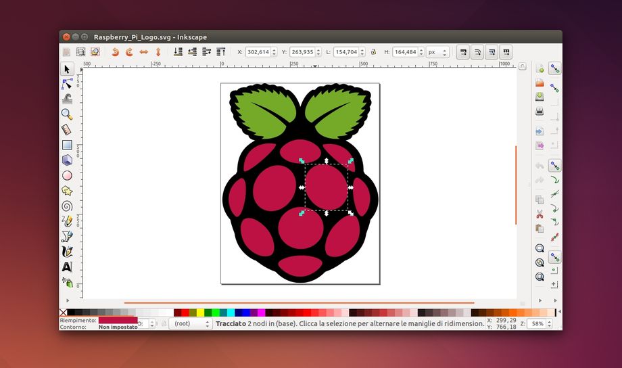Click the Cut scissors icon

540,214
